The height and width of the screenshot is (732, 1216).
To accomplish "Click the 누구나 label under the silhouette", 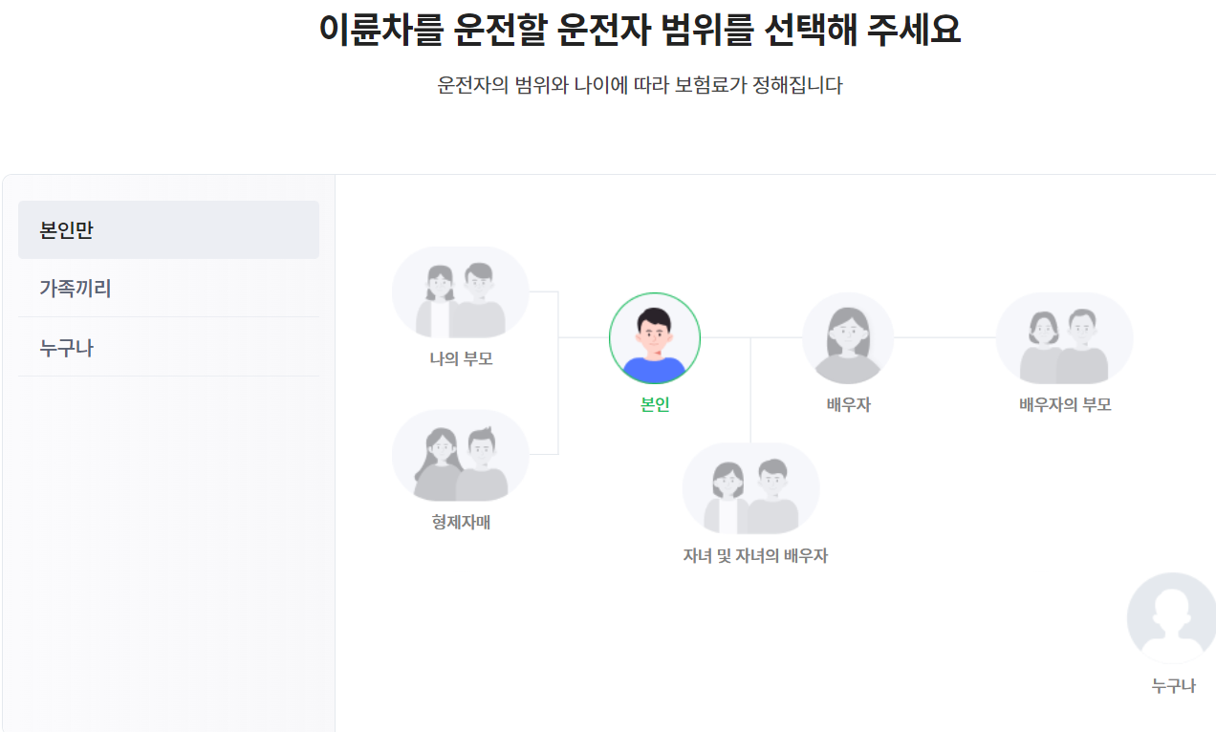I will [x=1173, y=686].
